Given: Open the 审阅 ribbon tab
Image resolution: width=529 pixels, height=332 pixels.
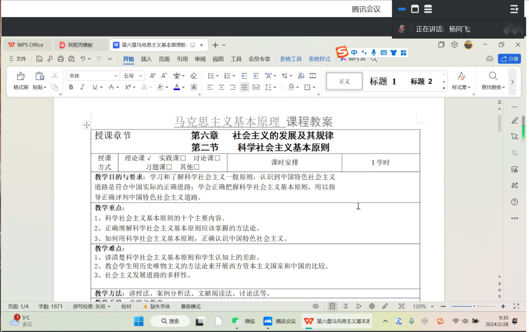Looking at the screenshot, I should 200,59.
